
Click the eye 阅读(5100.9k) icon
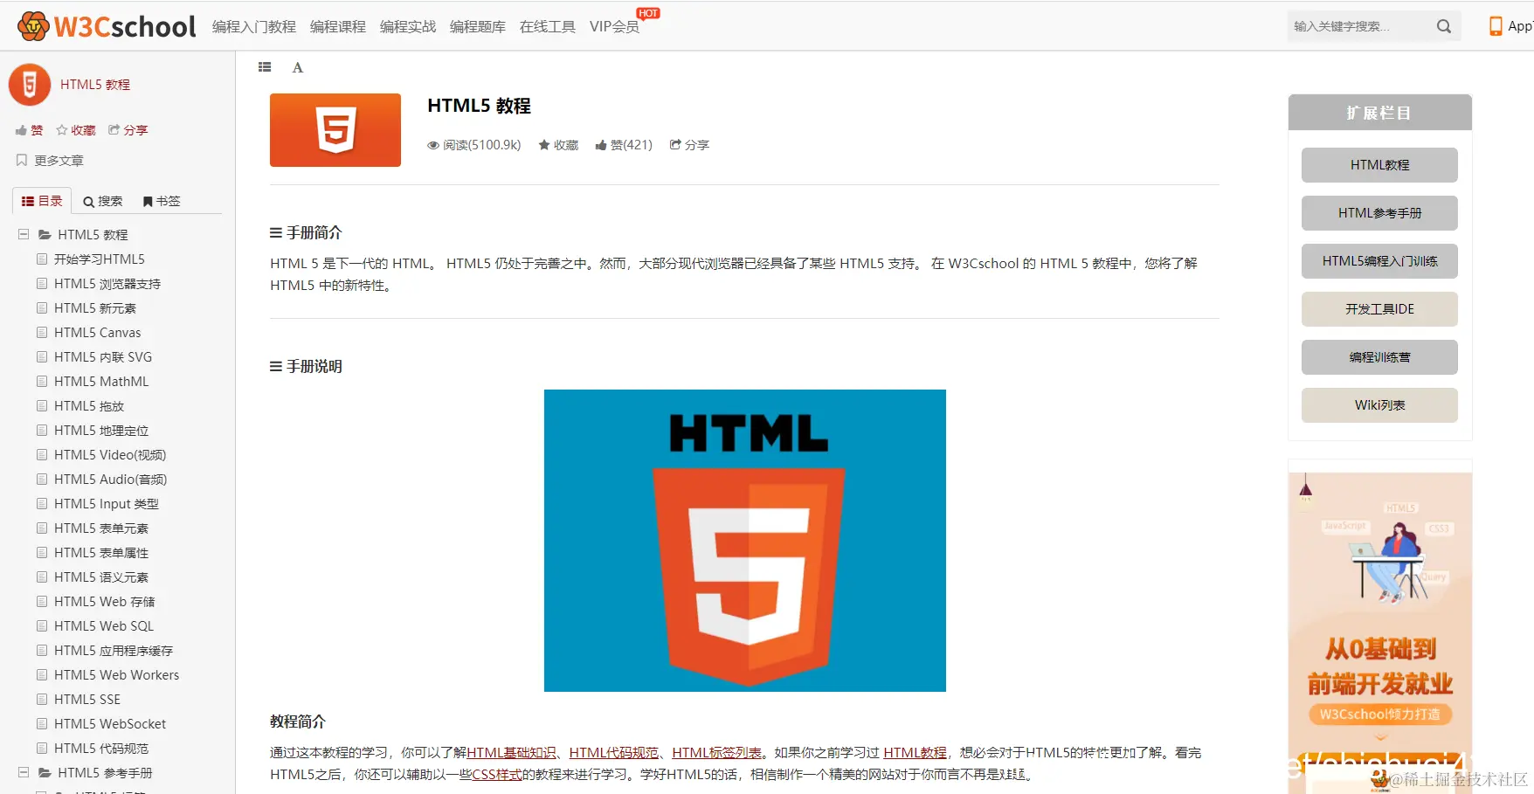coord(432,145)
